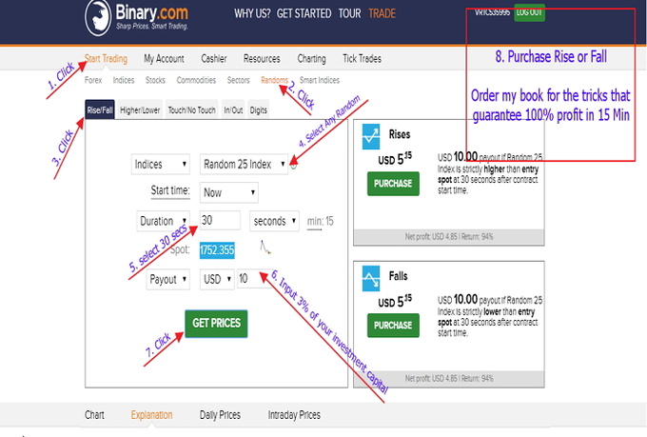
Task: Click the Binary.com logo
Action: click(136, 17)
